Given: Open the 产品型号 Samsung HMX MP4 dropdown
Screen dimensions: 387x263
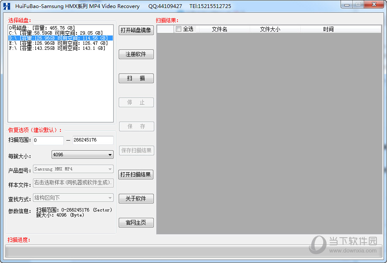Looking at the screenshot, I should tap(73, 169).
